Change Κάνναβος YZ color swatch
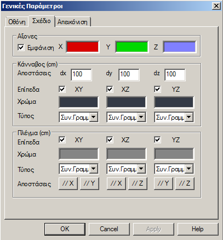The height and width of the screenshot is (240, 223). pyautogui.click(x=174, y=102)
